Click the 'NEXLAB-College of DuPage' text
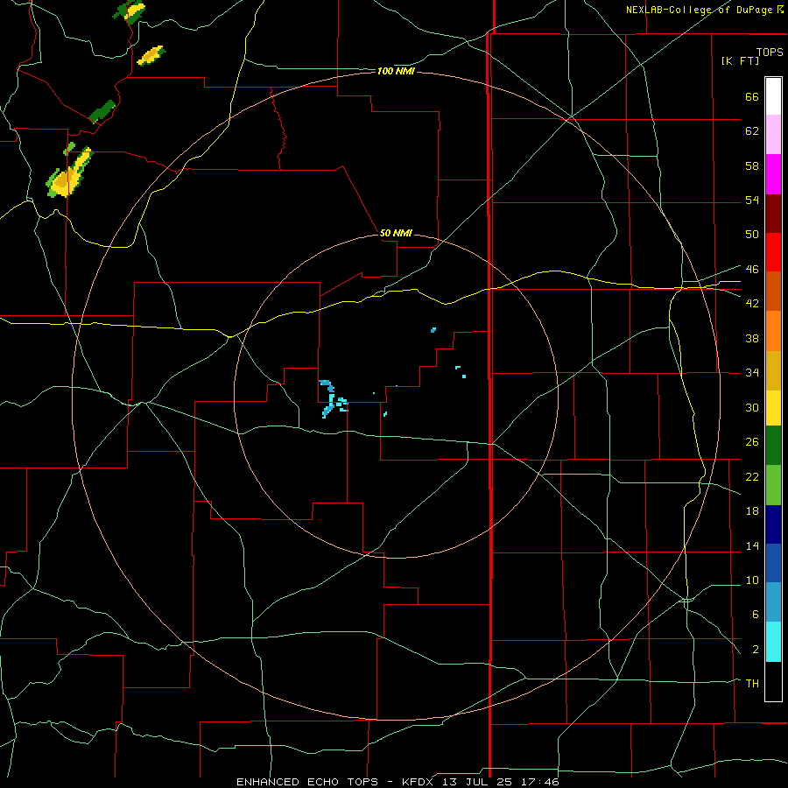The image size is (788, 788). (700, 10)
